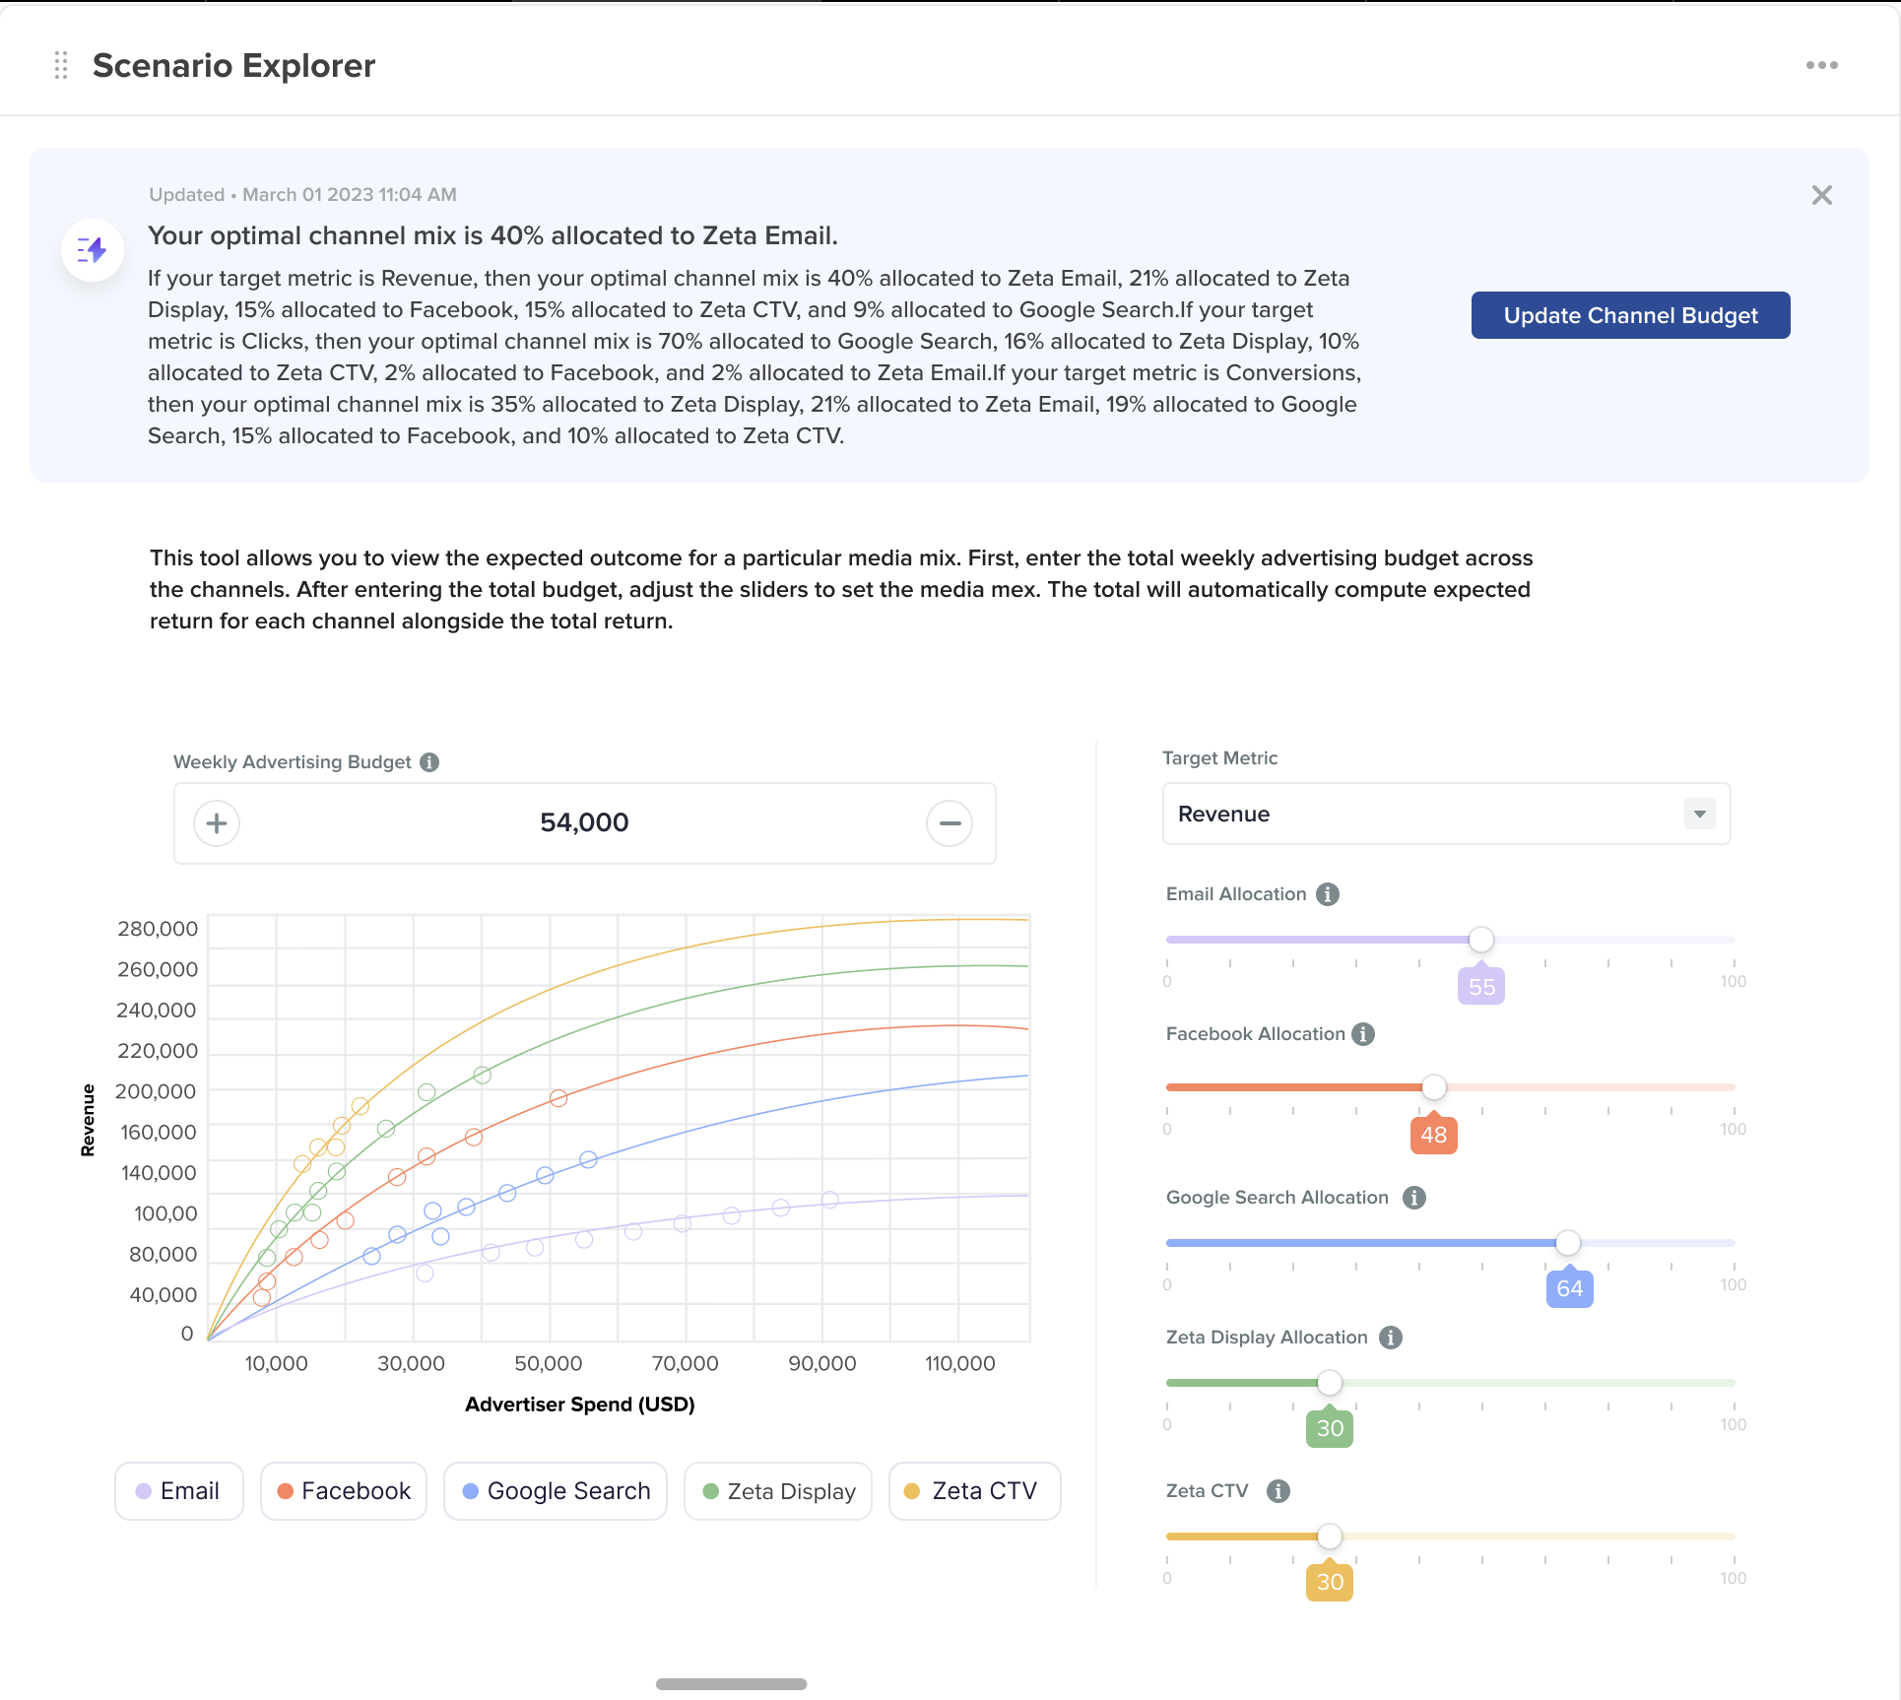Screen dimensions: 1901x1700
Task: Show Facebook Allocation info icon
Action: click(x=1363, y=1034)
